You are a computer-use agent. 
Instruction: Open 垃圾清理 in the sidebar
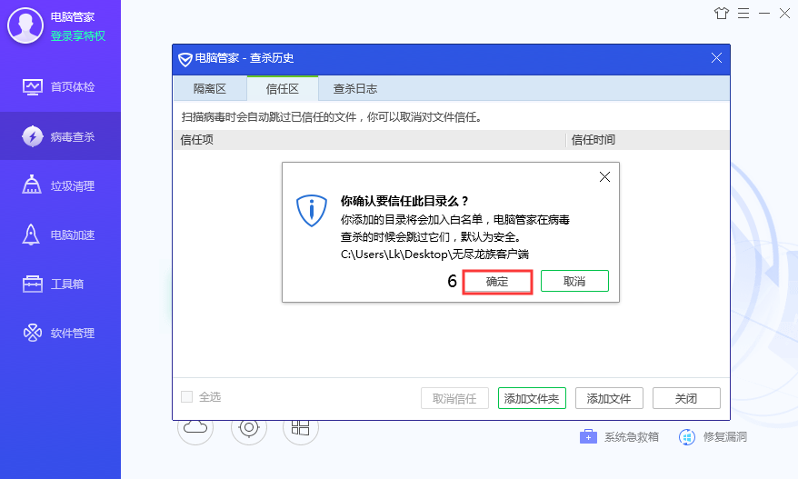pyautogui.click(x=60, y=185)
